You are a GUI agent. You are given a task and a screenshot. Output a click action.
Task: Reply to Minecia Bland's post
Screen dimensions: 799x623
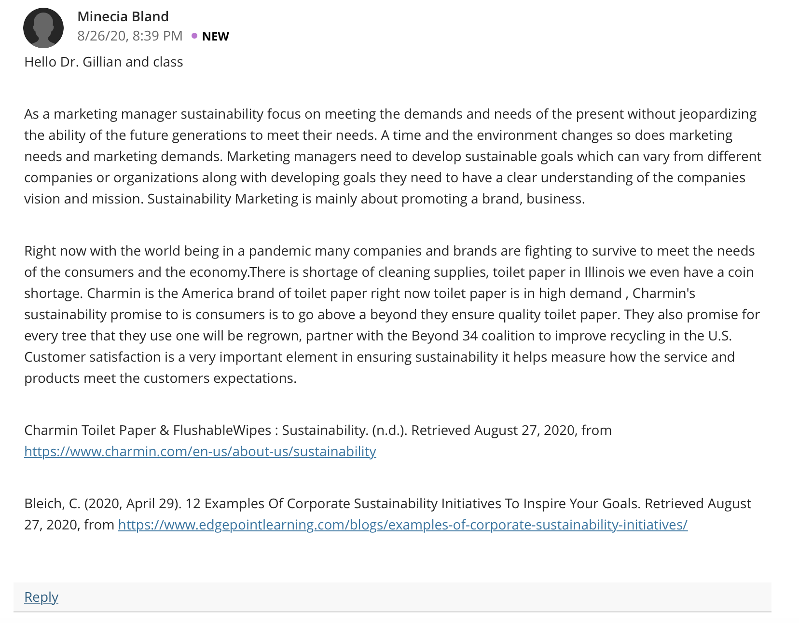tap(41, 597)
